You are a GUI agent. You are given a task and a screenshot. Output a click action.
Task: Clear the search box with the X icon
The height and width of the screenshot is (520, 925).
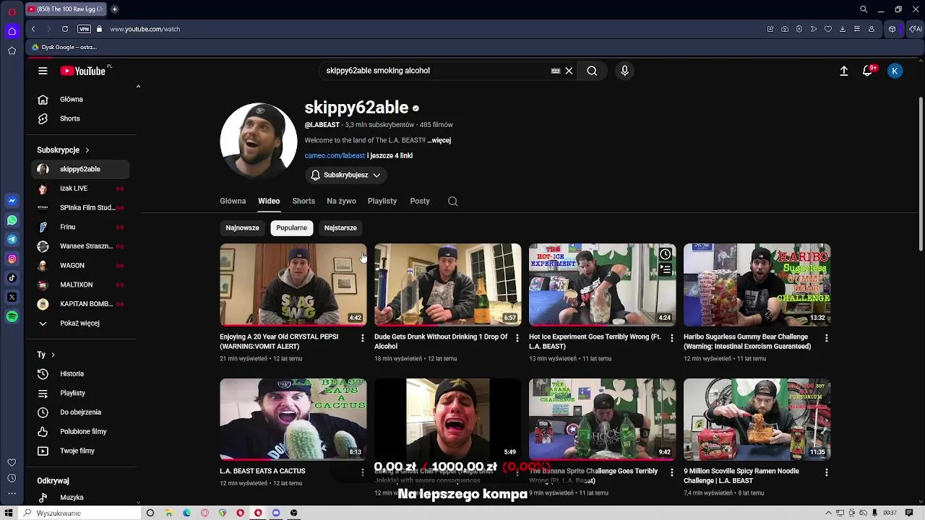pos(569,71)
